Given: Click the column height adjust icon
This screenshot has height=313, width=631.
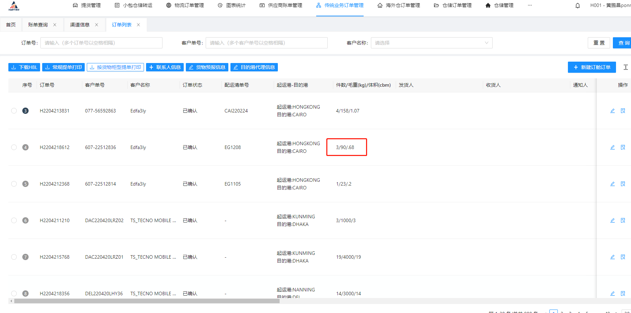Looking at the screenshot, I should coord(625,67).
